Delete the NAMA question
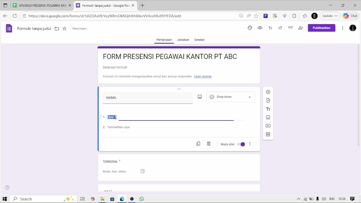The height and width of the screenshot is (203, 361). [x=208, y=144]
